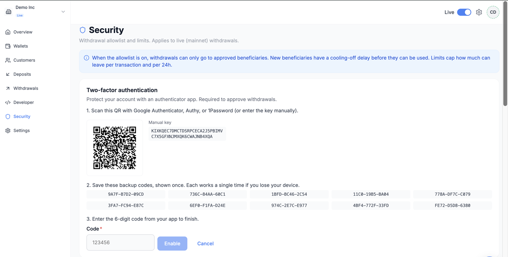Click the shield icon beside Security heading

[83, 30]
